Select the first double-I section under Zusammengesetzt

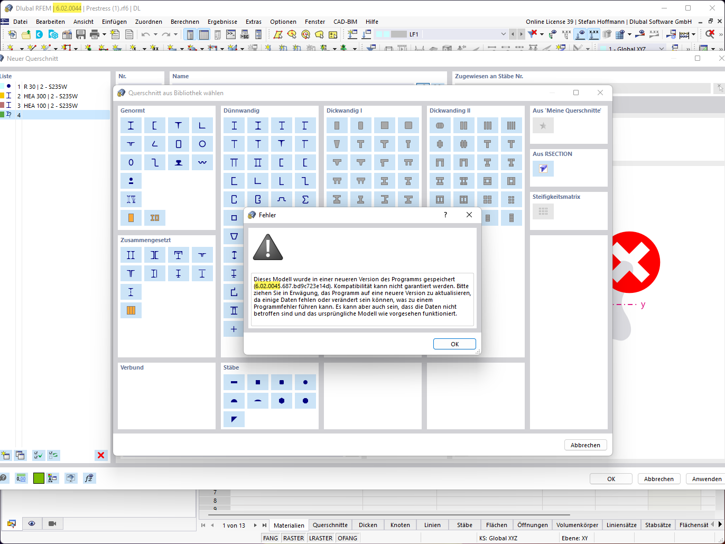point(131,255)
